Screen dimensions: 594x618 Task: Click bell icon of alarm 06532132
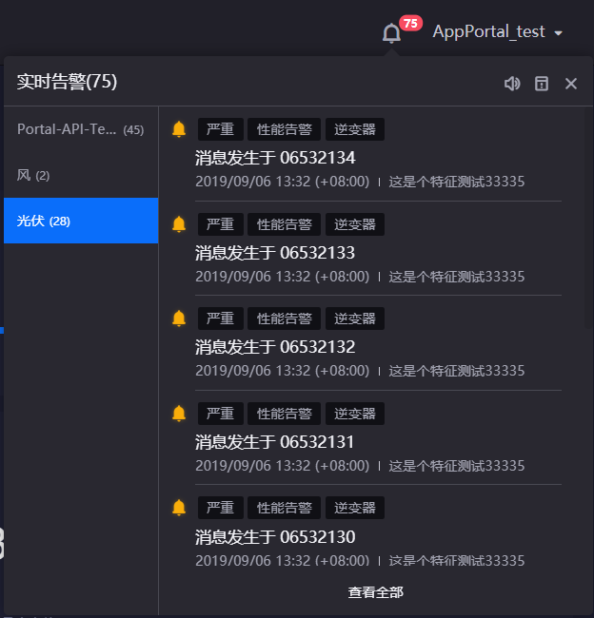click(x=179, y=319)
